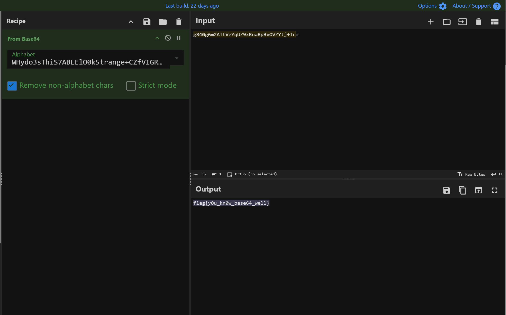Load a recipe with the folder icon
This screenshot has width=506, height=315.
pyautogui.click(x=163, y=22)
